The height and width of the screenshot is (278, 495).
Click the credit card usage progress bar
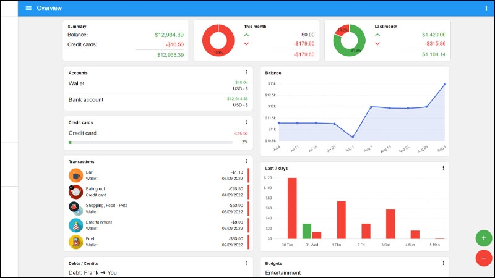[150, 143]
